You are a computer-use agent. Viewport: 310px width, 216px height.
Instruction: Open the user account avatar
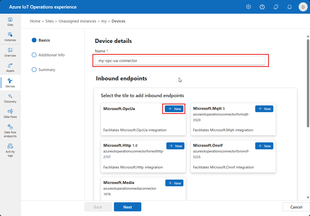[303, 7]
